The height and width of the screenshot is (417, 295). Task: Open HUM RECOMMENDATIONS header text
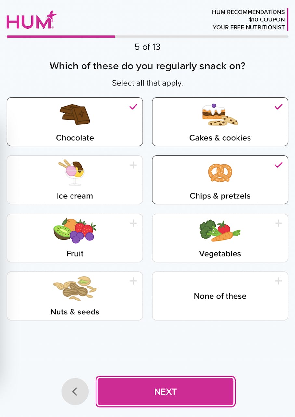tap(248, 12)
